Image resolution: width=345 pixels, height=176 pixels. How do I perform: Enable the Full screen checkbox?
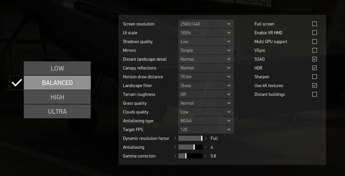coord(314,24)
